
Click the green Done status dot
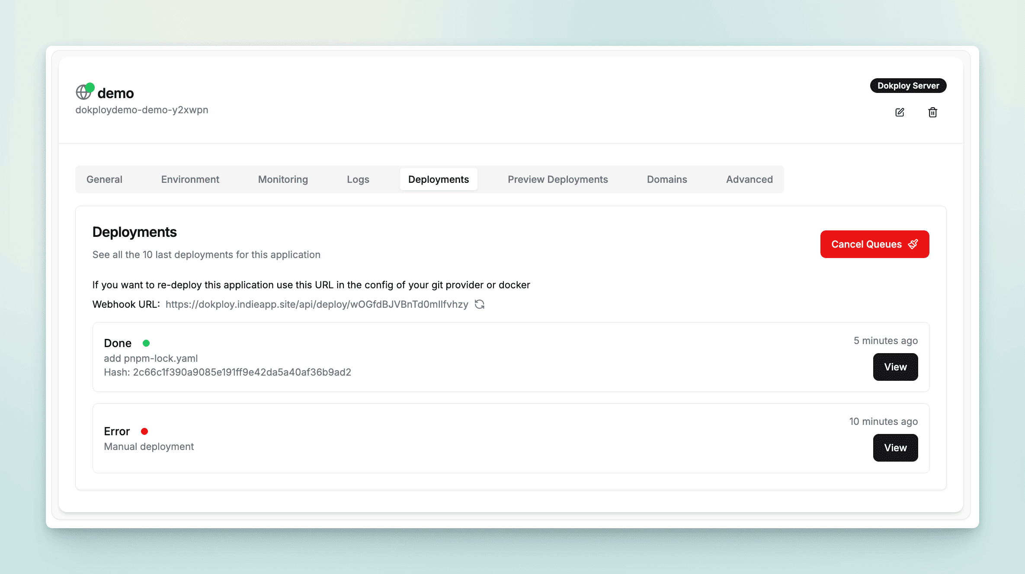point(146,343)
